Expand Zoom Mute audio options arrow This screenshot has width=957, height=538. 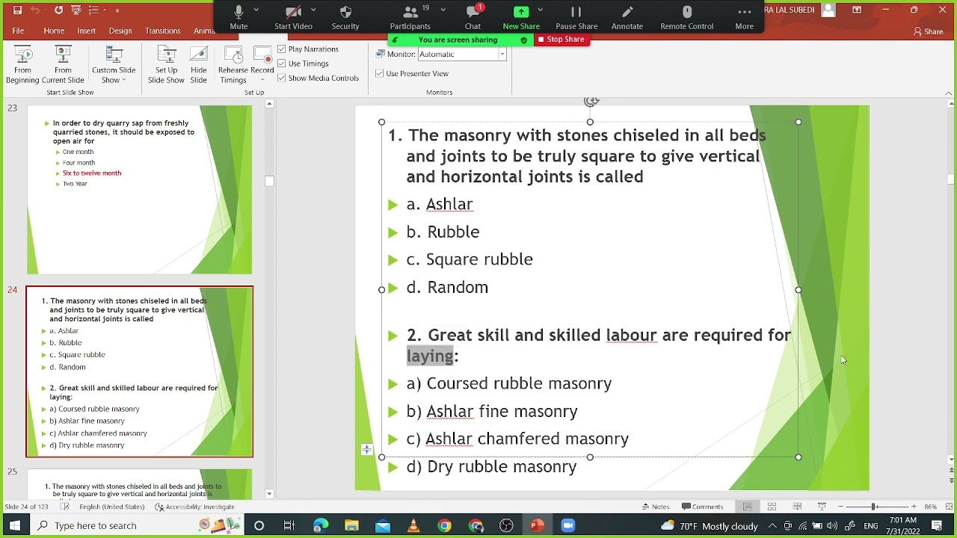(256, 10)
